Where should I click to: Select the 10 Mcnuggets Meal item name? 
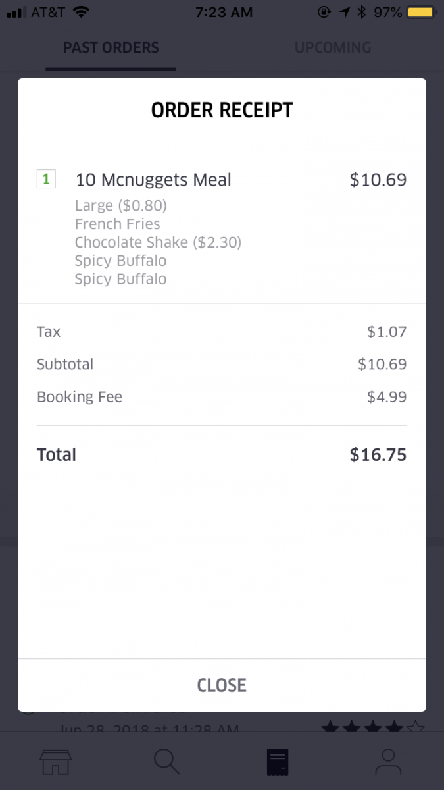pos(153,180)
